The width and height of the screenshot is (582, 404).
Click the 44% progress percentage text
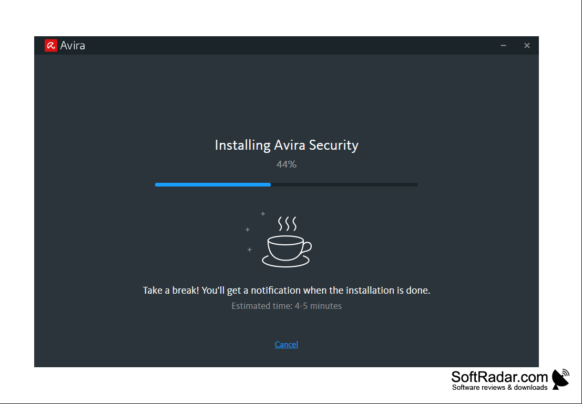pos(286,164)
